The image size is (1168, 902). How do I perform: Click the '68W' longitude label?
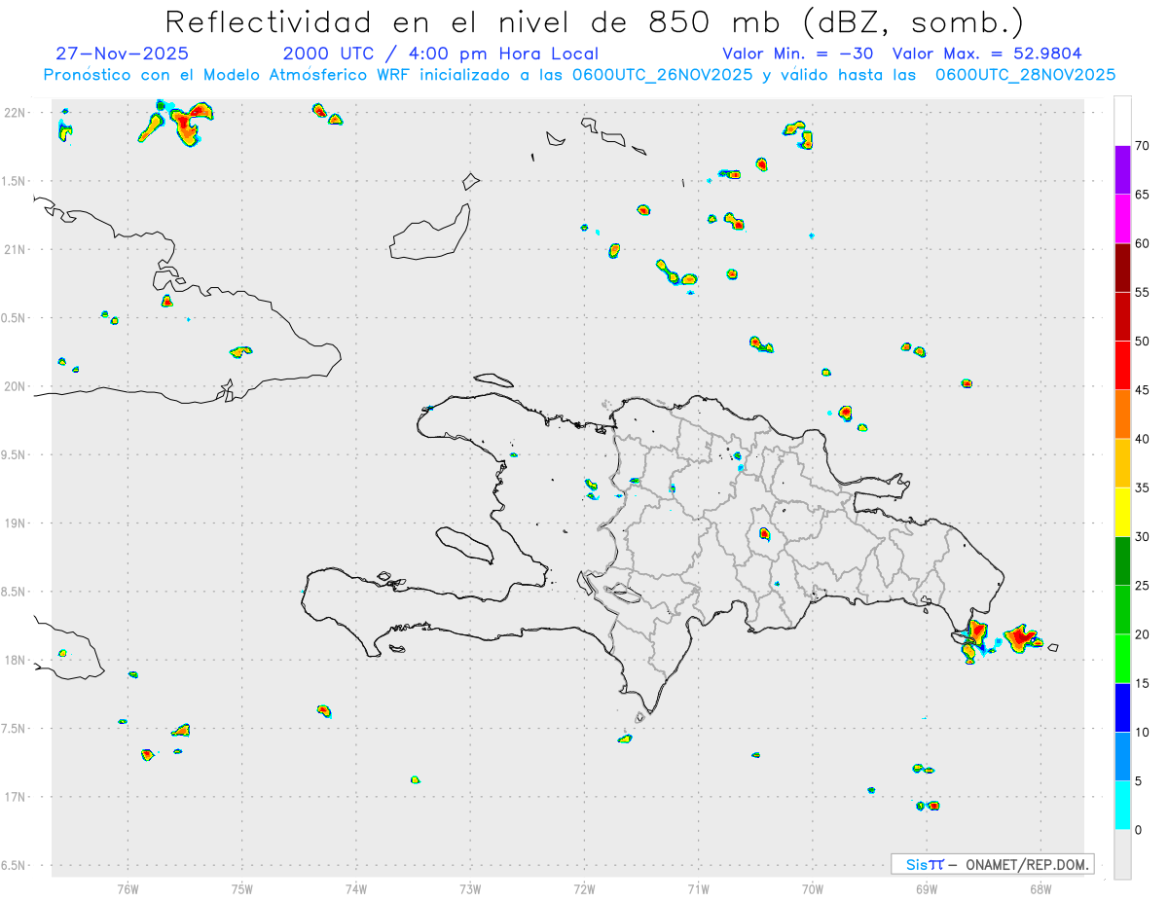click(x=1040, y=889)
